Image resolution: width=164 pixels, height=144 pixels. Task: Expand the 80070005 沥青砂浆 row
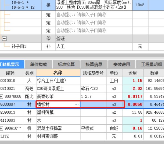[x=1, y=96]
